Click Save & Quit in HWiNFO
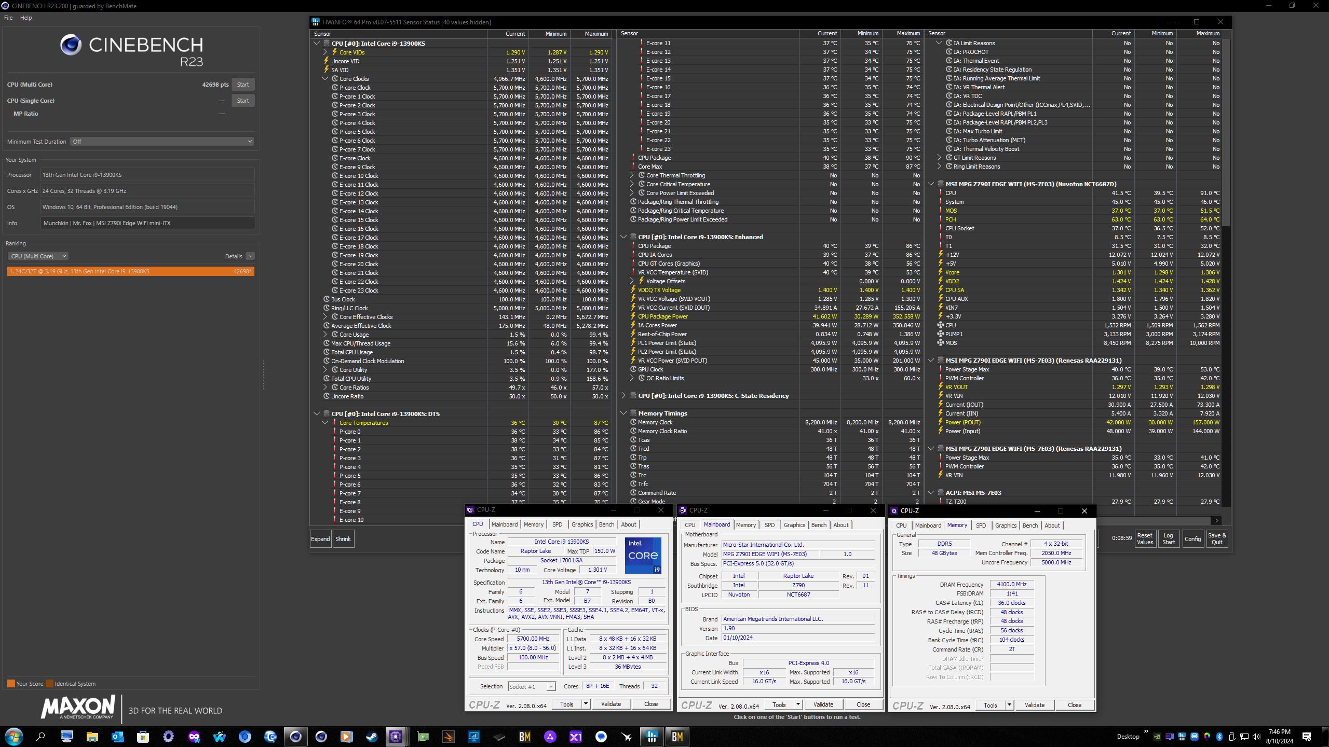 click(x=1217, y=538)
